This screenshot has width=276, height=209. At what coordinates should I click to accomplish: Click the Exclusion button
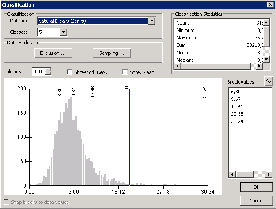tap(53, 53)
